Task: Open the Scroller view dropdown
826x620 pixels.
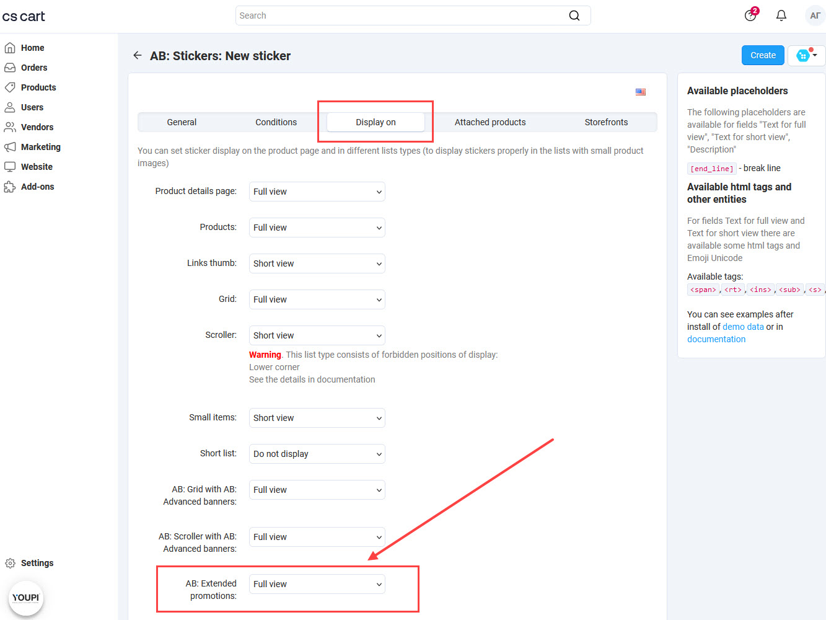Action: [x=317, y=335]
